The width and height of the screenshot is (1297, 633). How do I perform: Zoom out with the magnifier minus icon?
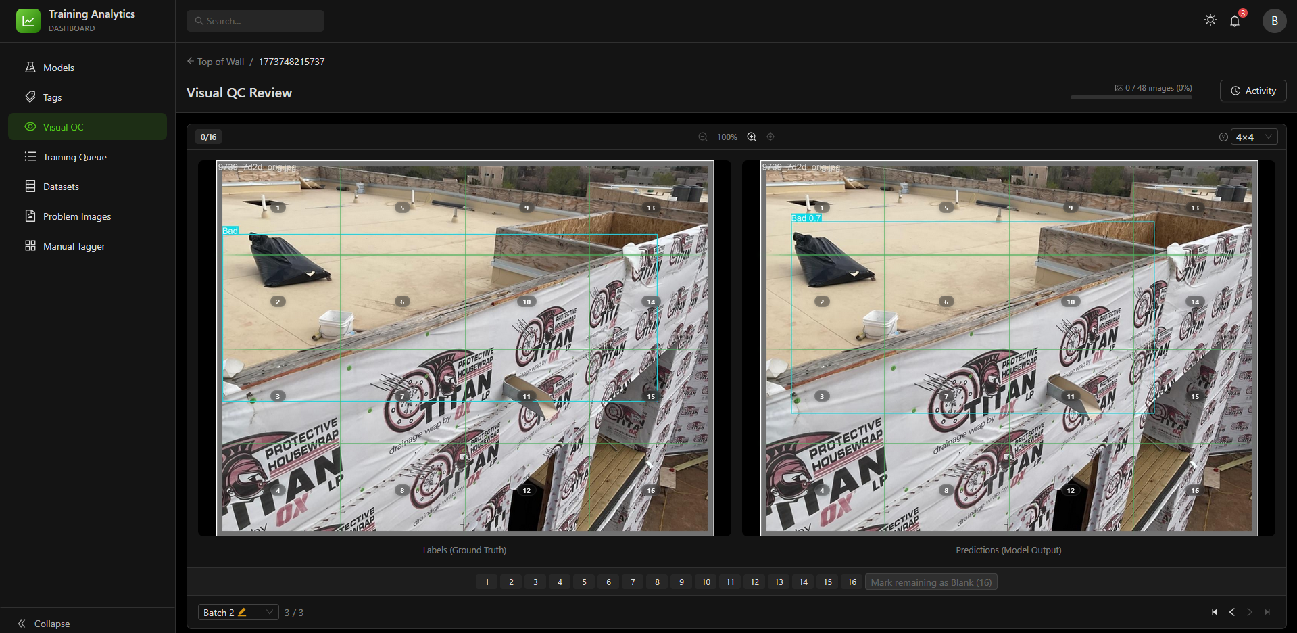(703, 137)
